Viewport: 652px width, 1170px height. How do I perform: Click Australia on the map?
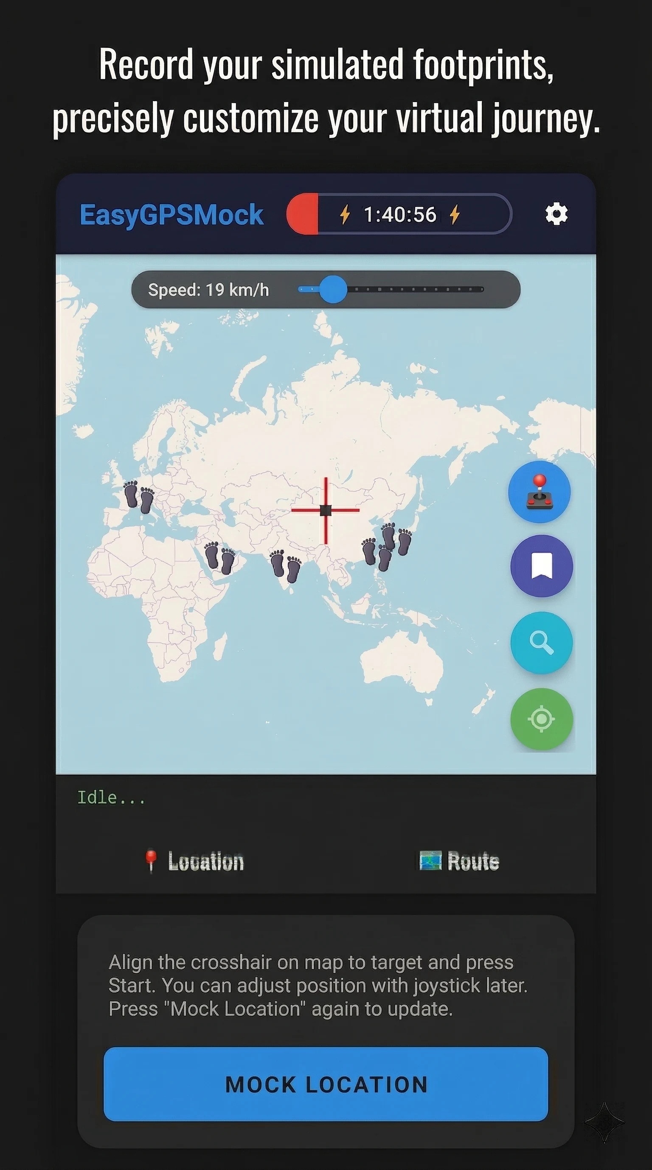[402, 663]
